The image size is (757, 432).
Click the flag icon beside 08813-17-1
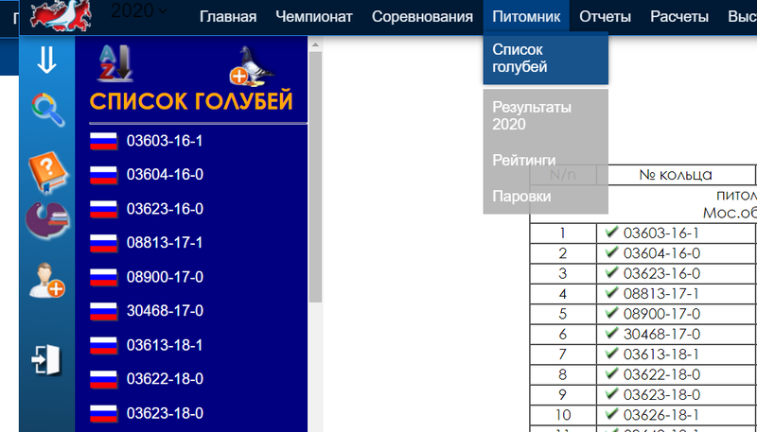[104, 243]
